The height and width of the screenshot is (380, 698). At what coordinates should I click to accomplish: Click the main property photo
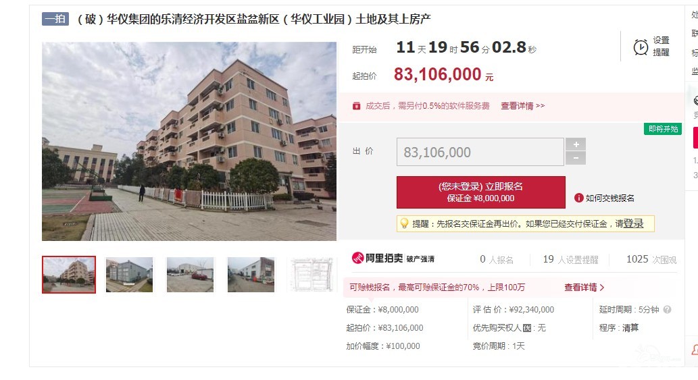point(189,141)
